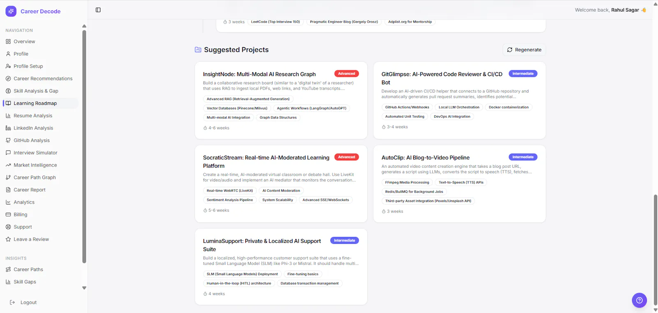Click the Adplist.org for Mentorship tag
The height and width of the screenshot is (313, 658).
[410, 22]
